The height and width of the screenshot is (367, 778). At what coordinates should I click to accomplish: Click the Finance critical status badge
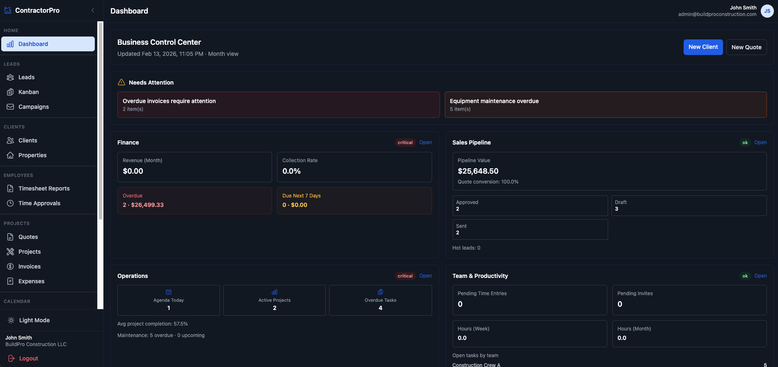click(x=405, y=142)
